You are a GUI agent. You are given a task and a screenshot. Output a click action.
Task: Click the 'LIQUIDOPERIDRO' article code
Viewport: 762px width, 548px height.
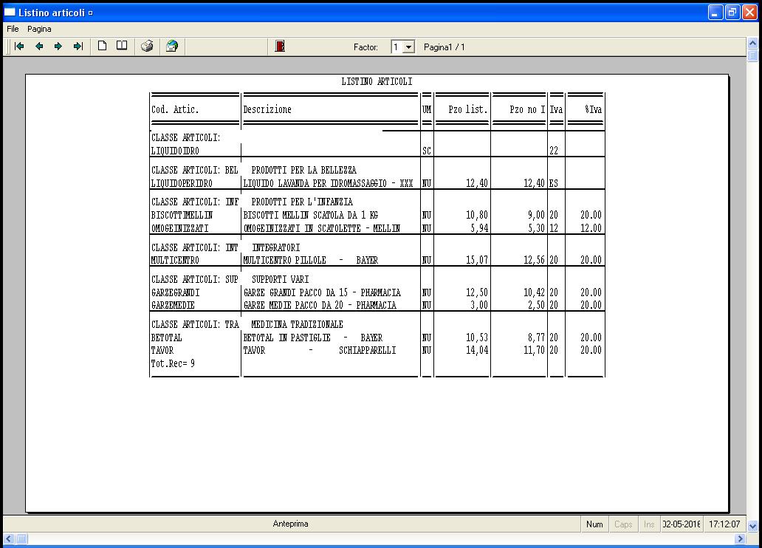tap(182, 183)
